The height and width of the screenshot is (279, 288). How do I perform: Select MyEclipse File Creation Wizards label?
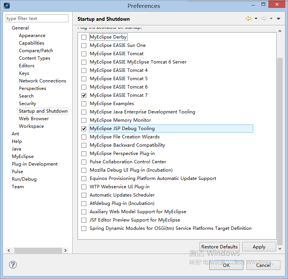click(125, 137)
